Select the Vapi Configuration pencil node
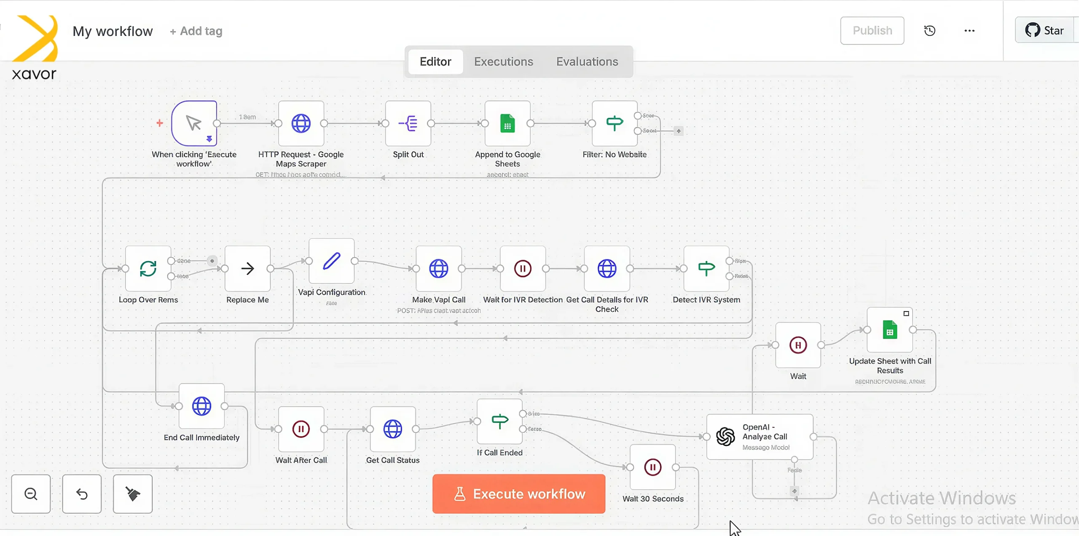1079x536 pixels. coord(331,261)
